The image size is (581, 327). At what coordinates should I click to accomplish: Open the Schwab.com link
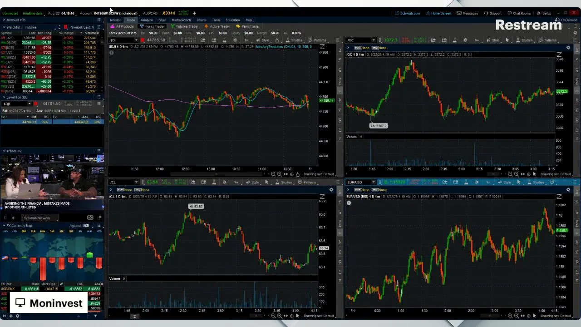[x=407, y=13]
